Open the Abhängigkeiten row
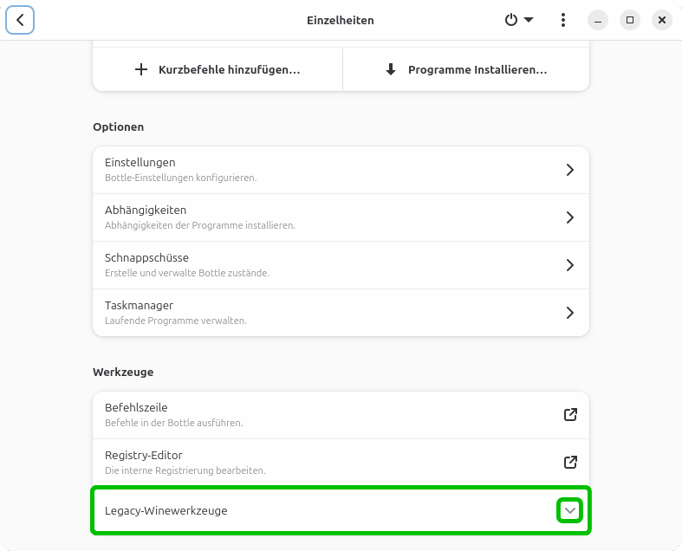Viewport: 682px width, 551px height. click(x=329, y=217)
